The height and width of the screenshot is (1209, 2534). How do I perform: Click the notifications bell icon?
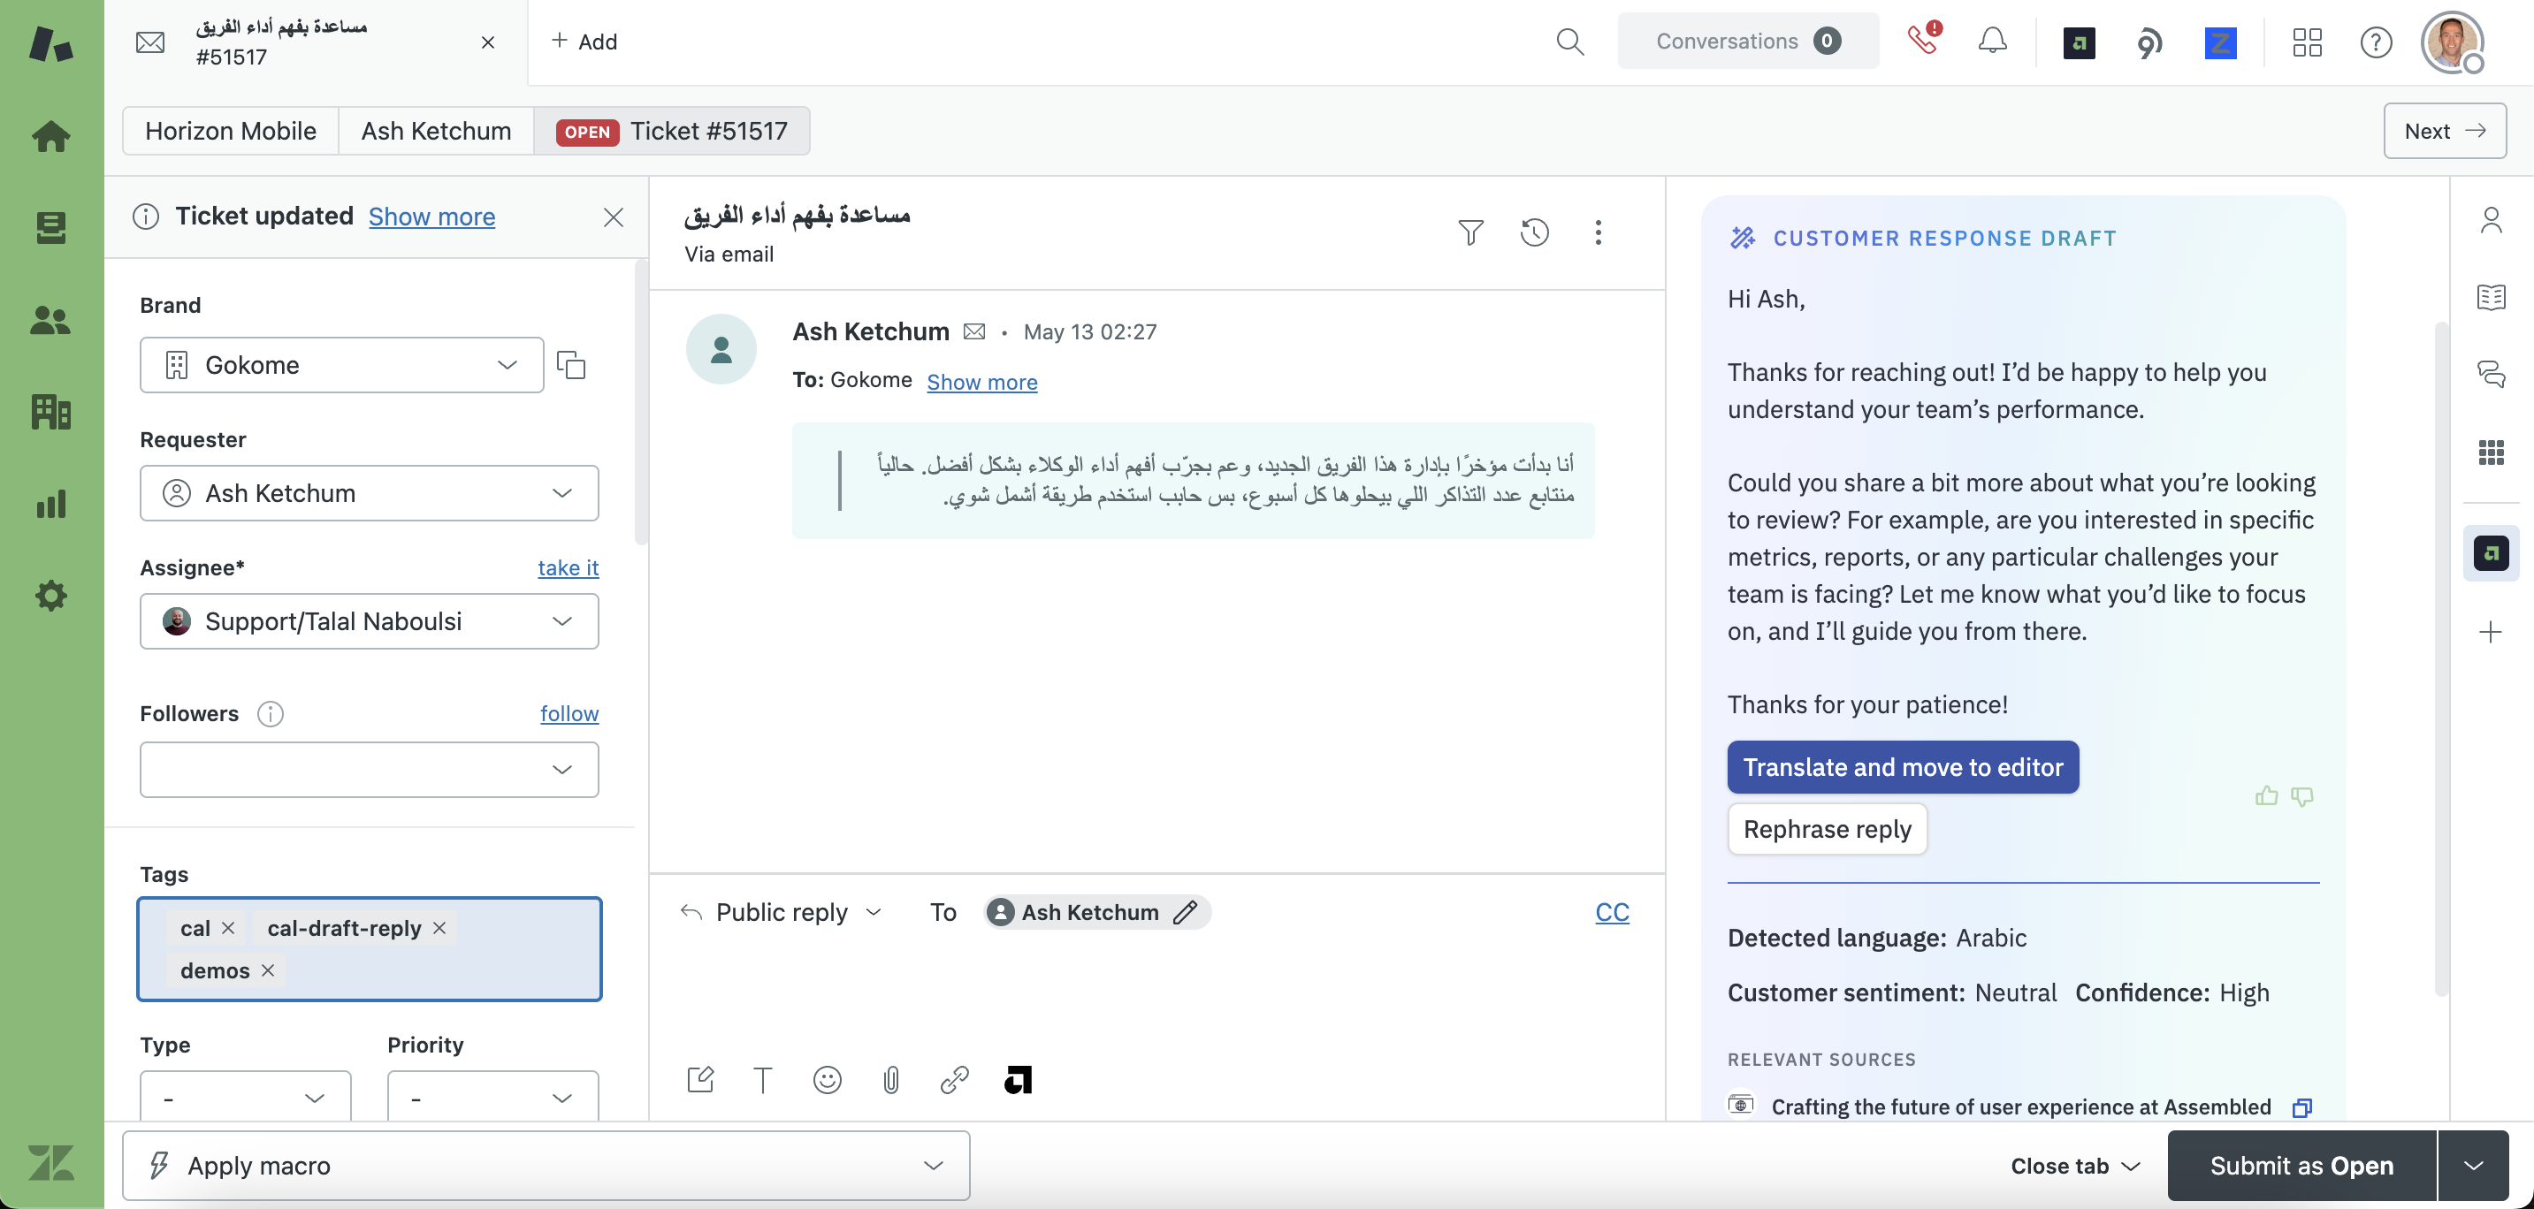(x=1992, y=42)
